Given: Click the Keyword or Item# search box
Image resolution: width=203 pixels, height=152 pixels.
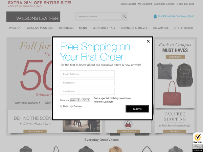Looking at the screenshot, I should (x=99, y=17).
